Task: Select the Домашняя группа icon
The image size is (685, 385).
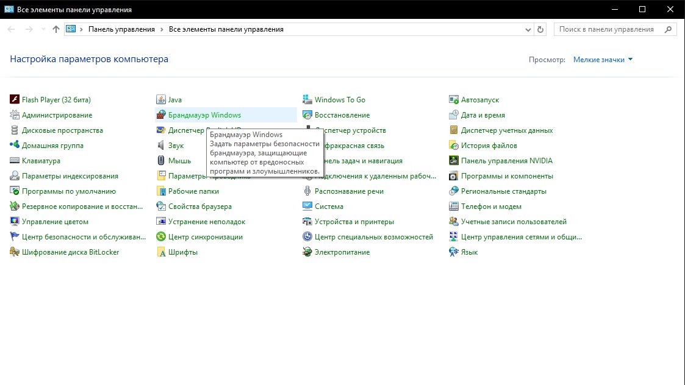Action: 15,146
